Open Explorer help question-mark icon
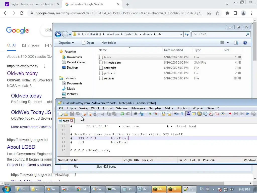The height and width of the screenshot is (193, 257). click(245, 43)
